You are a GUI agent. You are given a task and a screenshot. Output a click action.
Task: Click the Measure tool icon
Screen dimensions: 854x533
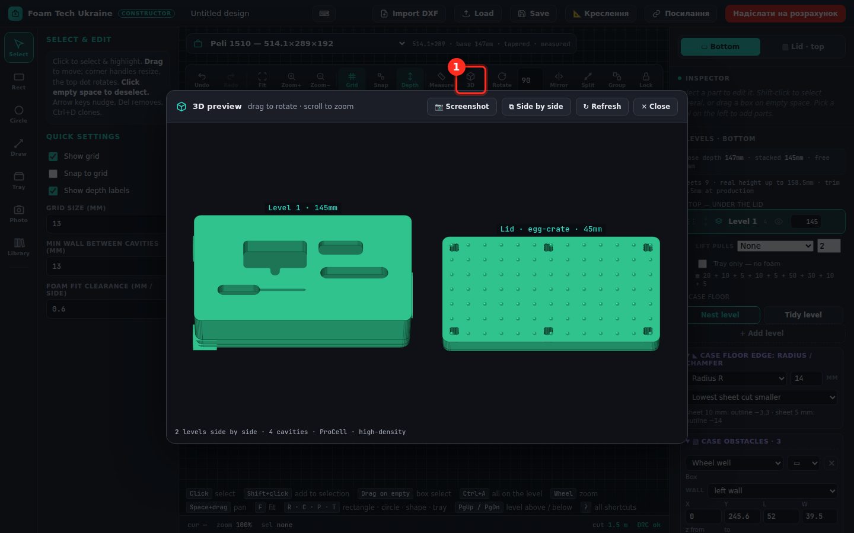[x=441, y=79]
